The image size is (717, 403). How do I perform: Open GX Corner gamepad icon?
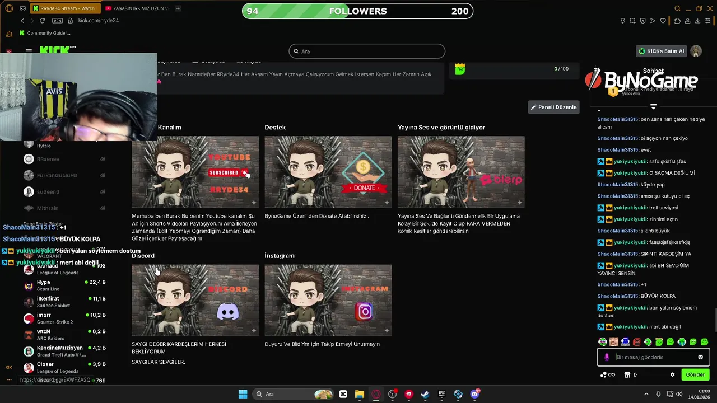click(x=22, y=8)
